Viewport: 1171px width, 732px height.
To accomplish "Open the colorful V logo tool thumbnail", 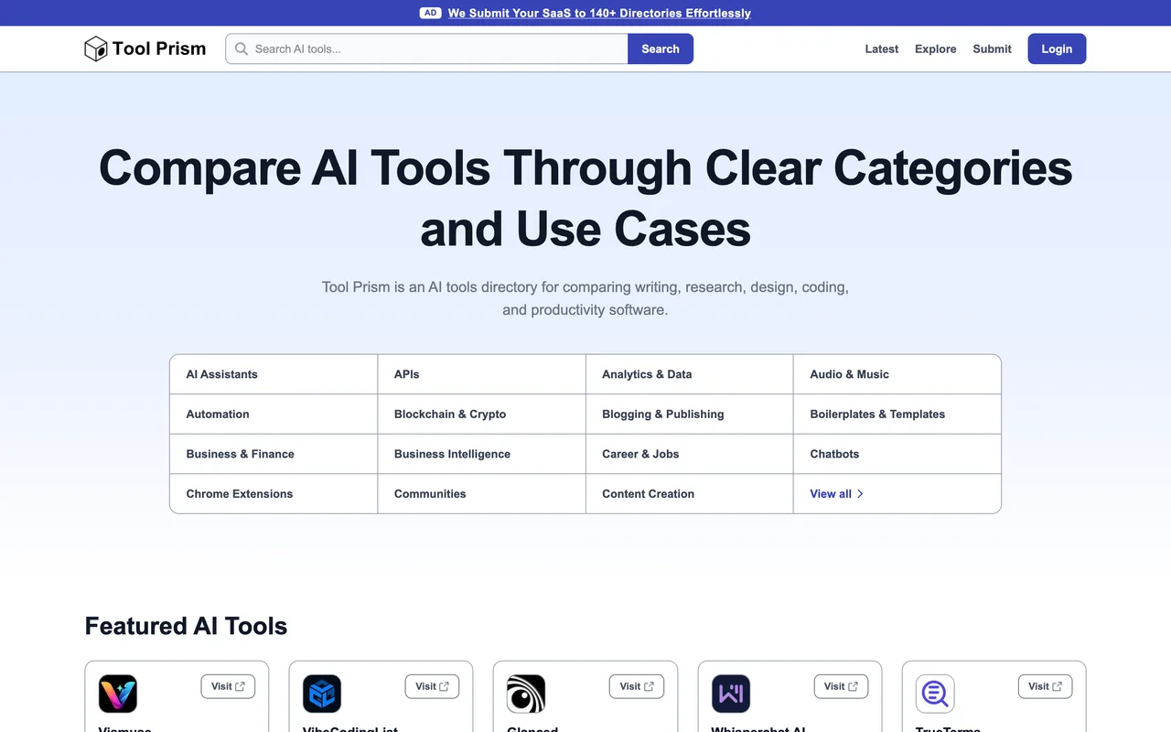I will [118, 694].
